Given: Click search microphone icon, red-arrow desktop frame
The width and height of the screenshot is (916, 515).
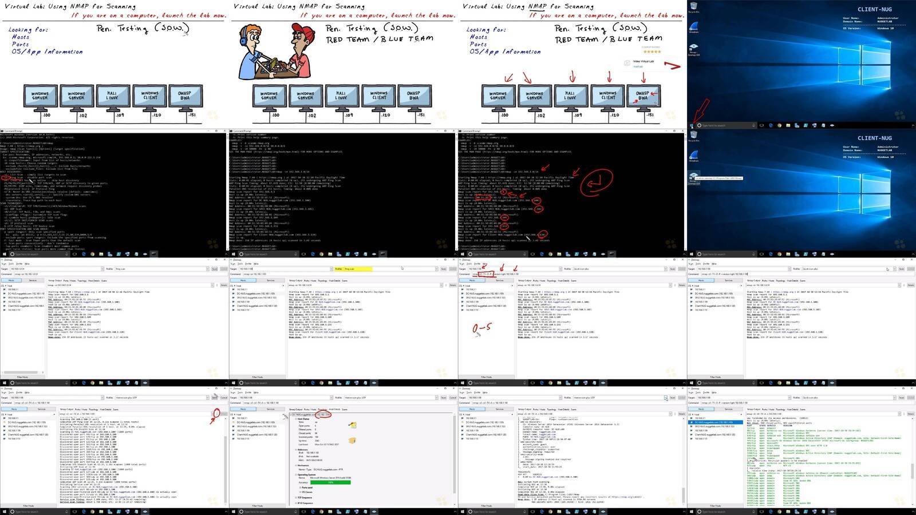Looking at the screenshot, I should (x=753, y=125).
